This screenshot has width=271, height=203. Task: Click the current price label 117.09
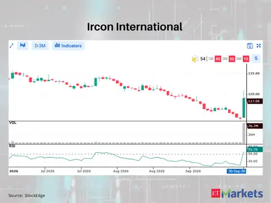pos(255,101)
